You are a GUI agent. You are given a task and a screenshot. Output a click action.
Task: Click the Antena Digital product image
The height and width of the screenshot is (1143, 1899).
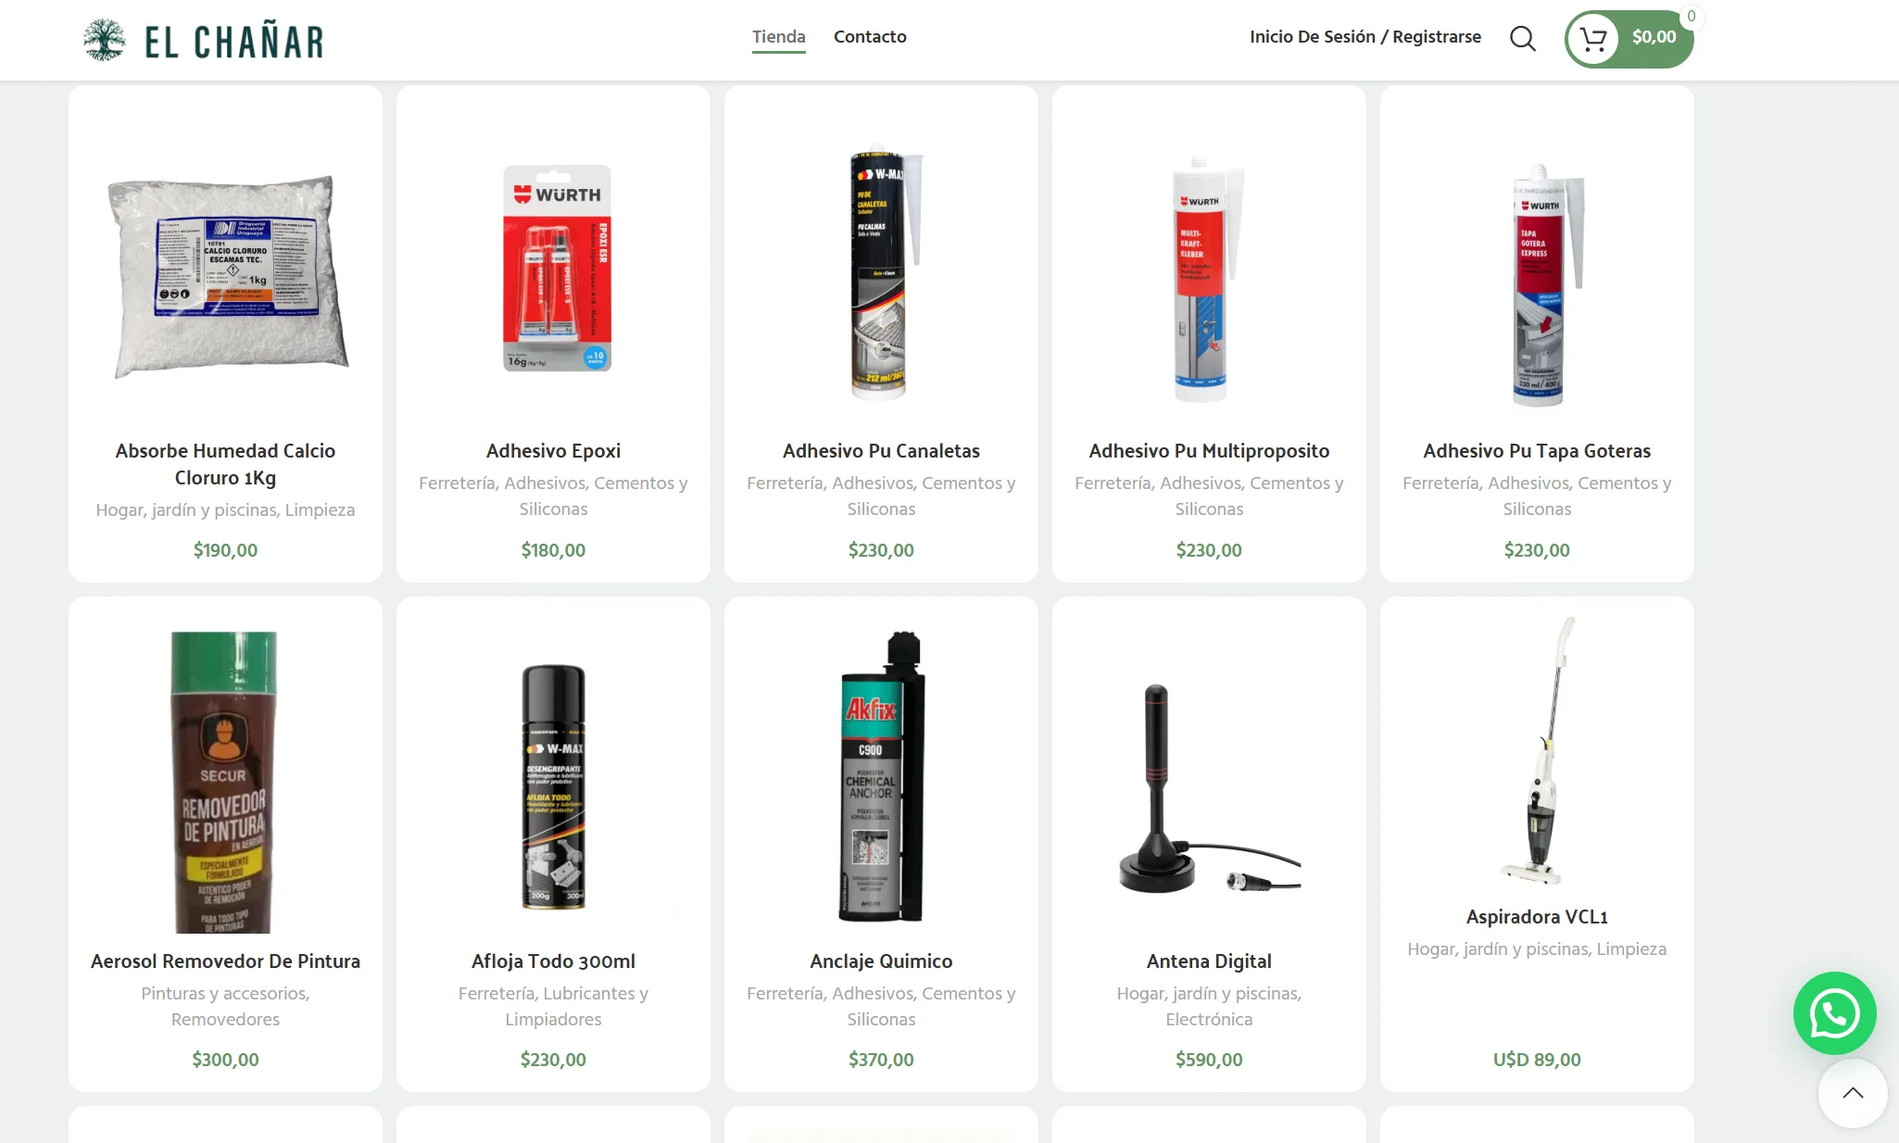pos(1209,788)
